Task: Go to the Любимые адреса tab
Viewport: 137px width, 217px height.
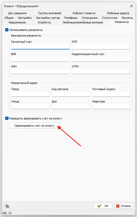Action: [118, 13]
